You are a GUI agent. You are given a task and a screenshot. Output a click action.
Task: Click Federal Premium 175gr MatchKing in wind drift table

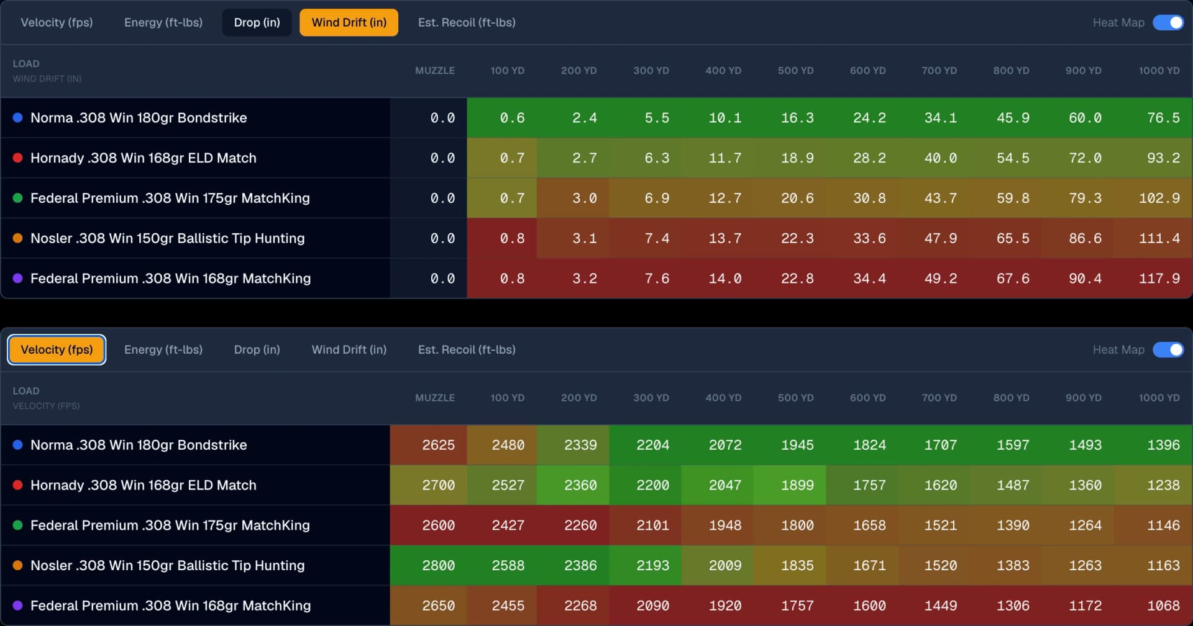pos(170,199)
